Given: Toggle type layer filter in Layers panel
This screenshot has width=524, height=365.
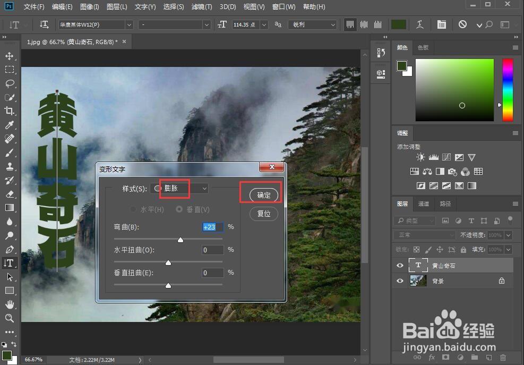Looking at the screenshot, I should pyautogui.click(x=471, y=220).
